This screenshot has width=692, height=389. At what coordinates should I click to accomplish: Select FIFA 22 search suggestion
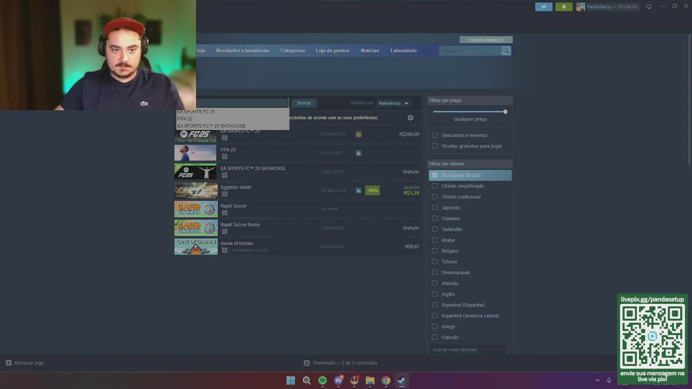[232, 119]
